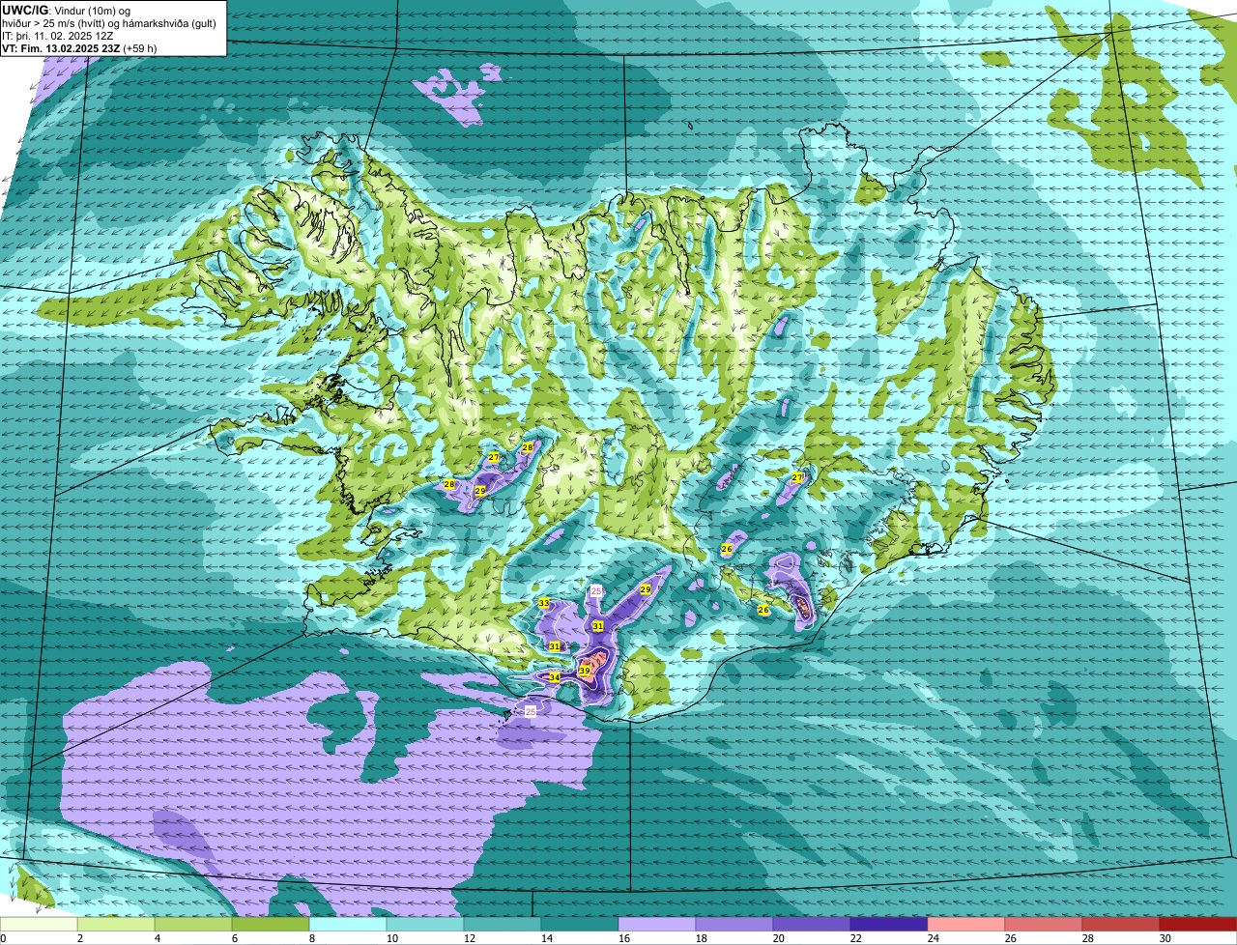Click gust label 31 between the 33 and 34 labels
The height and width of the screenshot is (945, 1237).
[555, 646]
